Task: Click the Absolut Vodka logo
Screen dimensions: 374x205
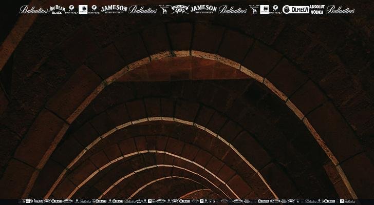Action: [316, 9]
